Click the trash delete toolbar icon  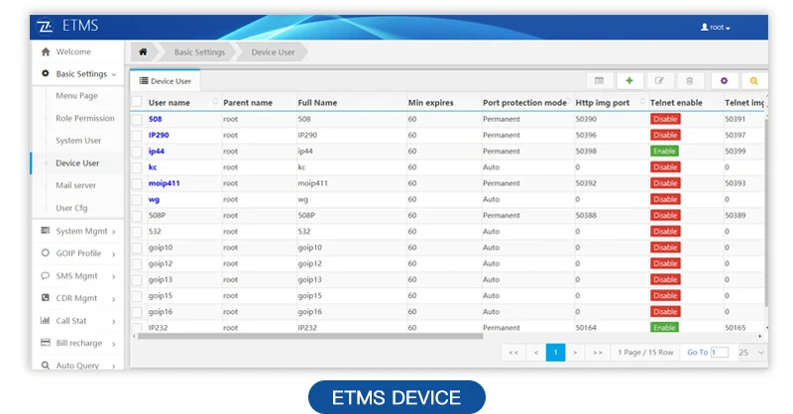(x=691, y=80)
